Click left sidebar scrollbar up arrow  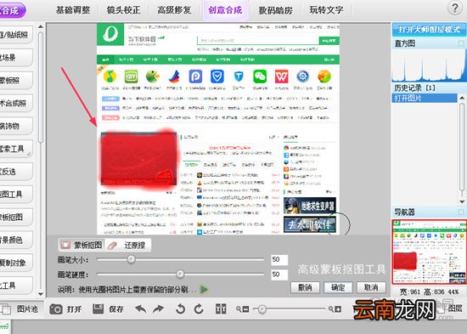tap(41, 26)
